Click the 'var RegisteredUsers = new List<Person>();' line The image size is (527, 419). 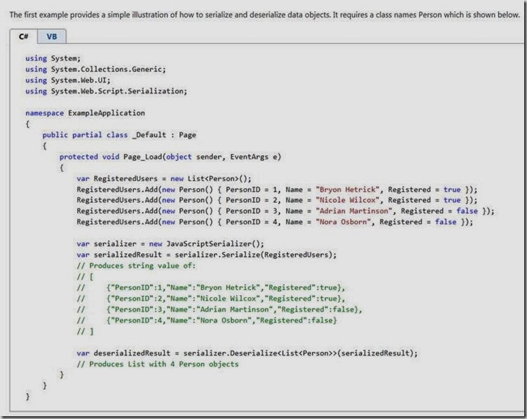click(164, 178)
